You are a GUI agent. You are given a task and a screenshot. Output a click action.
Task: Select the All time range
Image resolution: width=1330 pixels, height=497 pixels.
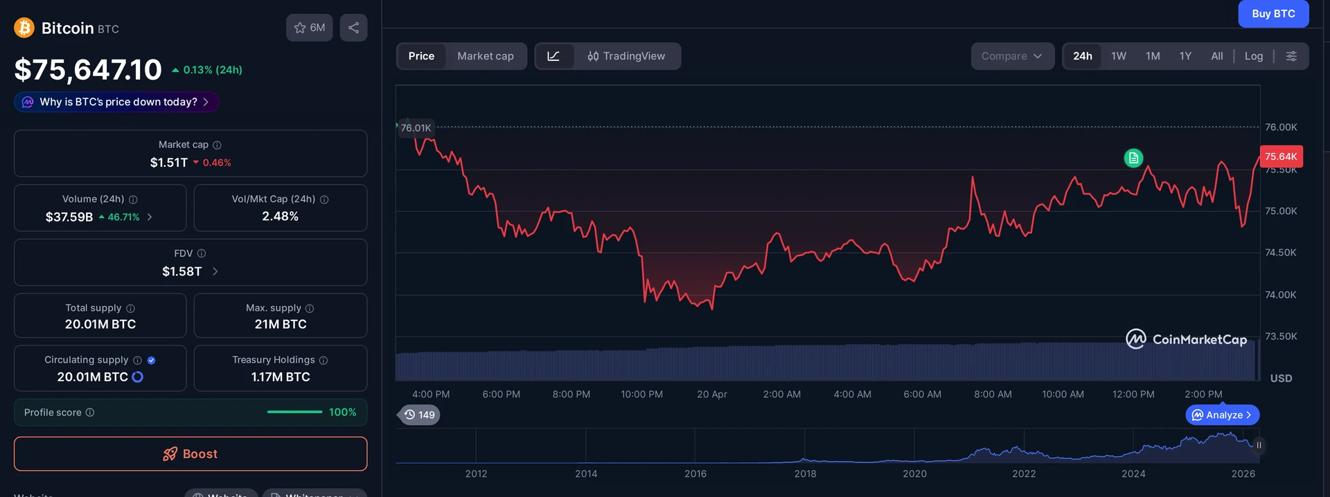coord(1217,56)
